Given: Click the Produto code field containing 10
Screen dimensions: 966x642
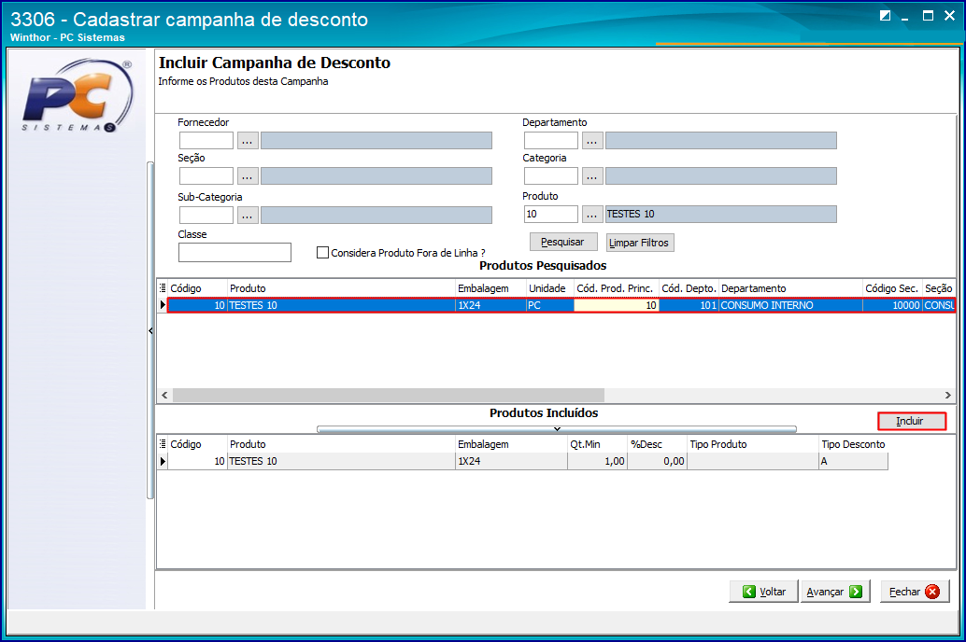Looking at the screenshot, I should tap(551, 215).
